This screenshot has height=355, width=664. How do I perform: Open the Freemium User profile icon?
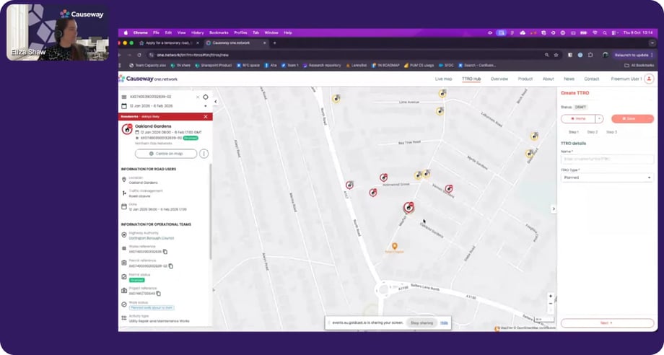coord(650,79)
